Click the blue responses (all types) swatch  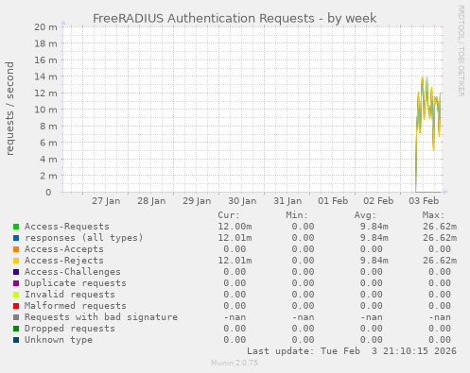(16, 238)
